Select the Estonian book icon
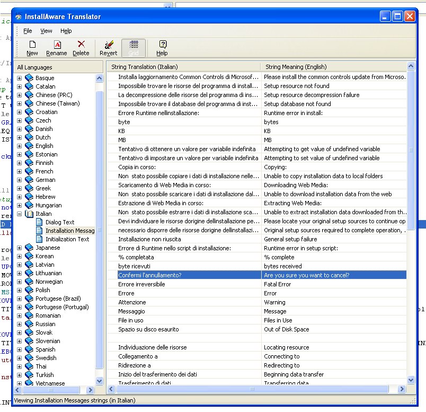Image resolution: width=426 pixels, height=412 pixels. coord(29,154)
